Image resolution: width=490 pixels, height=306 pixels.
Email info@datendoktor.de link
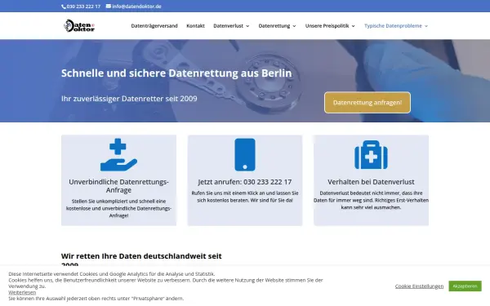coord(136,7)
